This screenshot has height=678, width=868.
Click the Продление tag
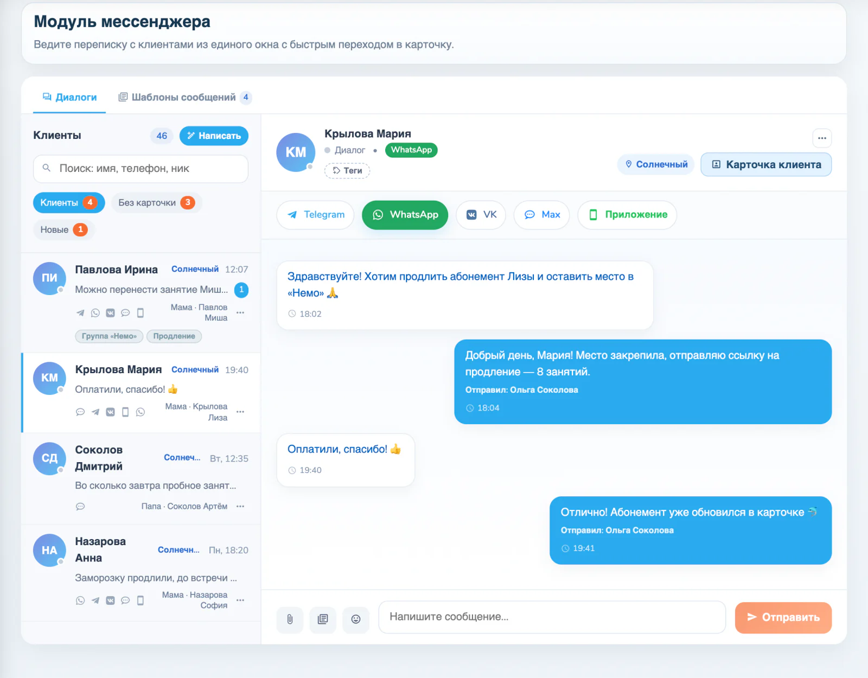(174, 336)
